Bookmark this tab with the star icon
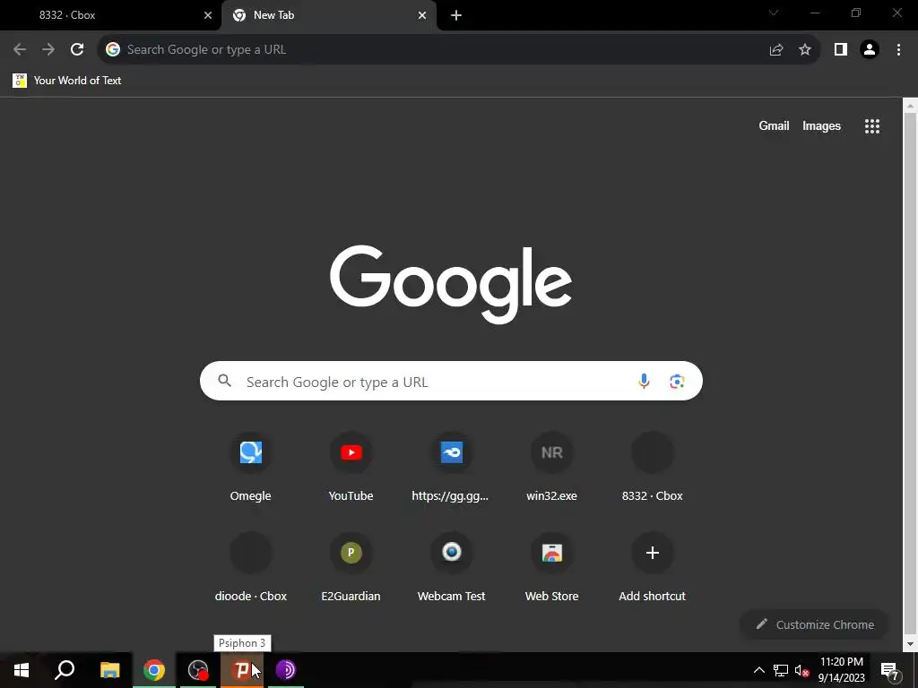This screenshot has width=918, height=688. (805, 50)
